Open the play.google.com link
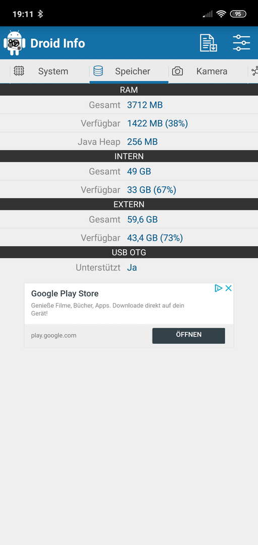Viewport: 258px width, 545px height. pos(54,336)
